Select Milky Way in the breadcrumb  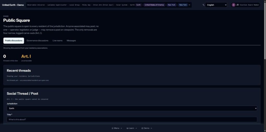86,5
